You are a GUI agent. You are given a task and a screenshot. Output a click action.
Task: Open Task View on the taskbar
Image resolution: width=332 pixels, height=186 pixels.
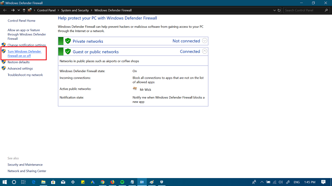pyautogui.click(x=23, y=182)
